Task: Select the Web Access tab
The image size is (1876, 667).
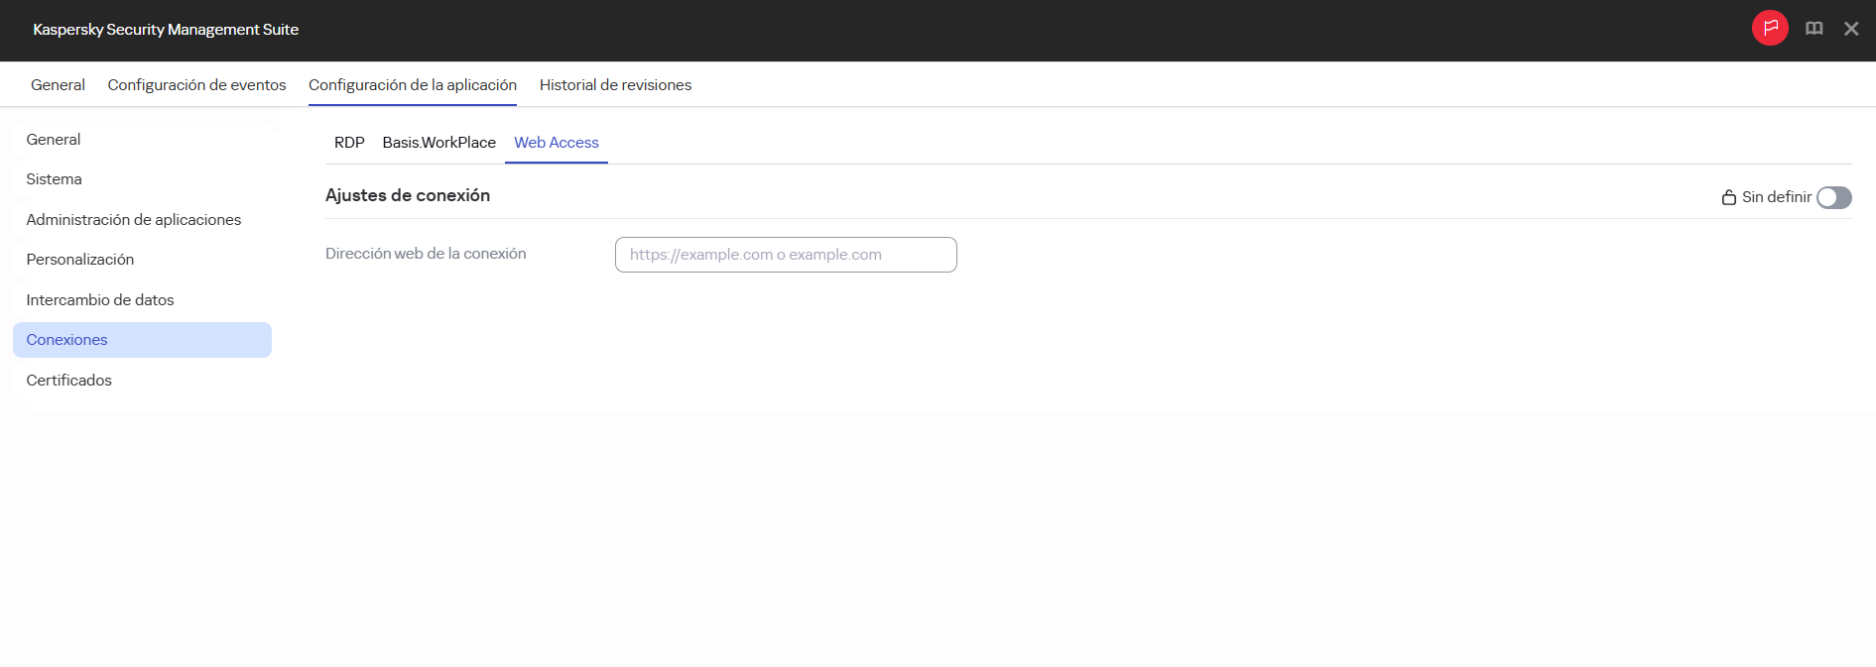Action: (557, 143)
